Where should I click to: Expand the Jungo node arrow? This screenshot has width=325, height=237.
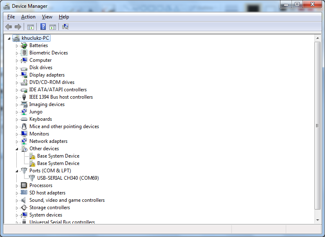pos(17,112)
